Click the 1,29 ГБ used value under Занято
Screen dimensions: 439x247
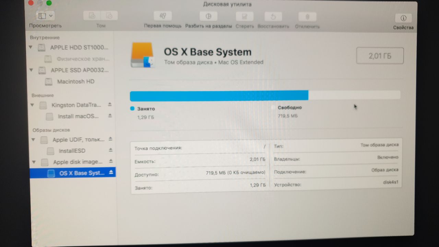click(x=146, y=117)
